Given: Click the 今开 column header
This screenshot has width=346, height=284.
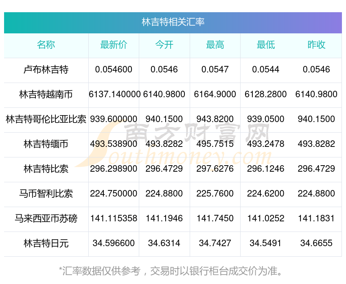Looking at the screenshot, I should [164, 45].
